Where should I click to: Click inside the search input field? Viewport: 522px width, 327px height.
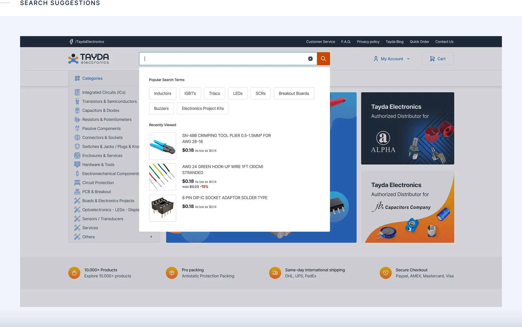(x=226, y=59)
